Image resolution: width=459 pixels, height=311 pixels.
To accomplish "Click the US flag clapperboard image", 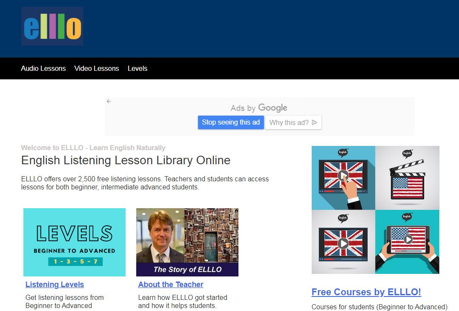I will (407, 178).
